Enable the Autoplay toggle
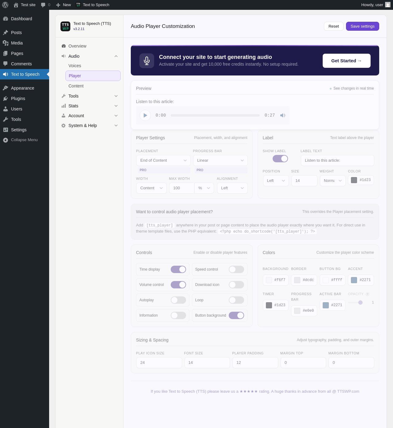 (178, 300)
